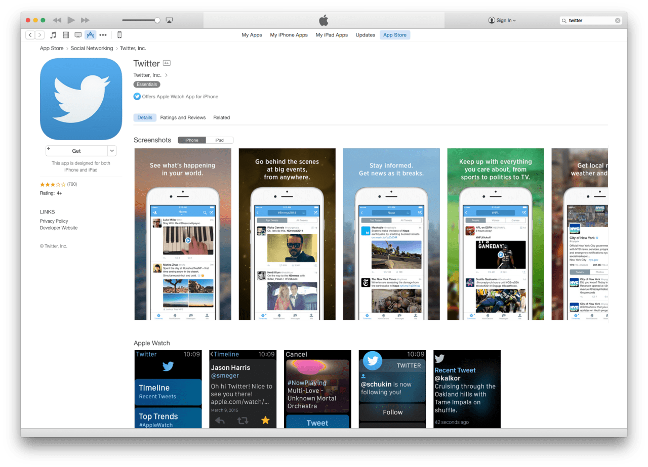This screenshot has height=467, width=648.
Task: Adjust the volume slider
Action: coord(141,20)
